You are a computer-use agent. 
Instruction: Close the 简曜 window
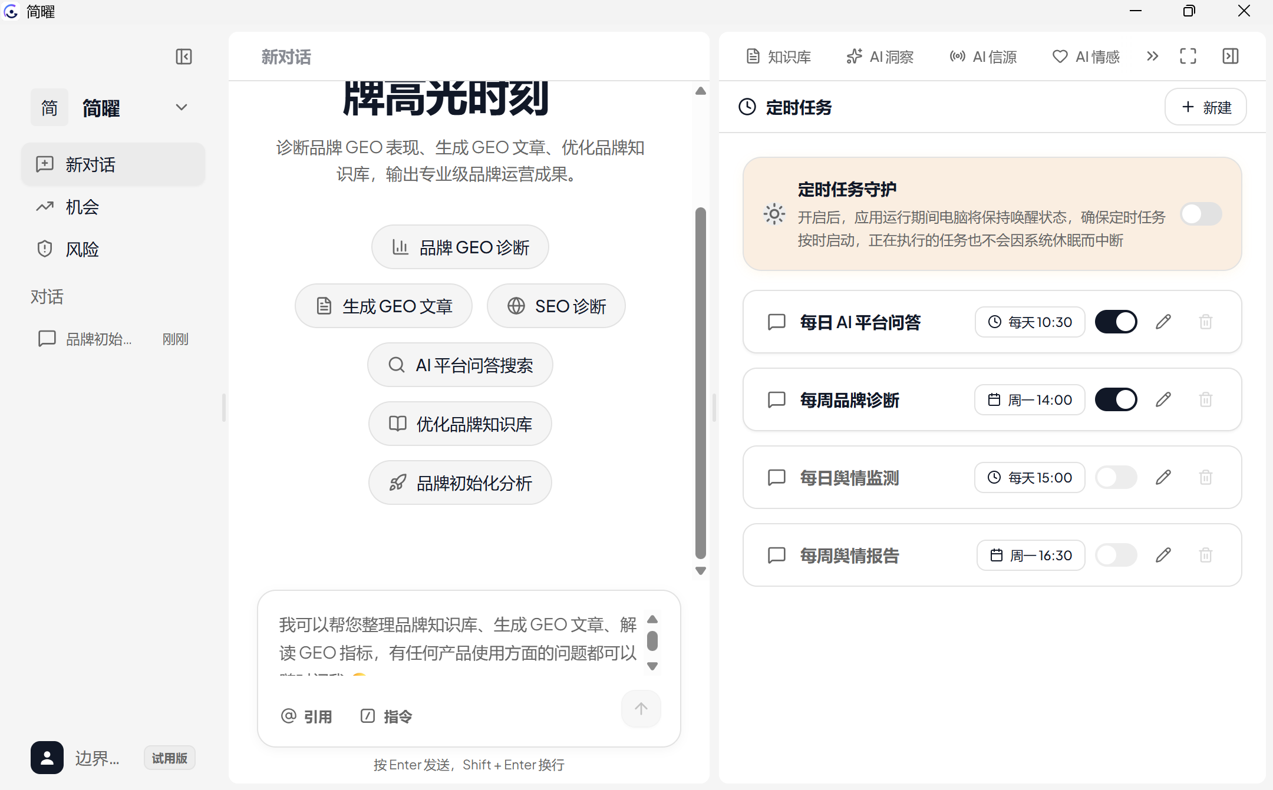[x=1244, y=11]
